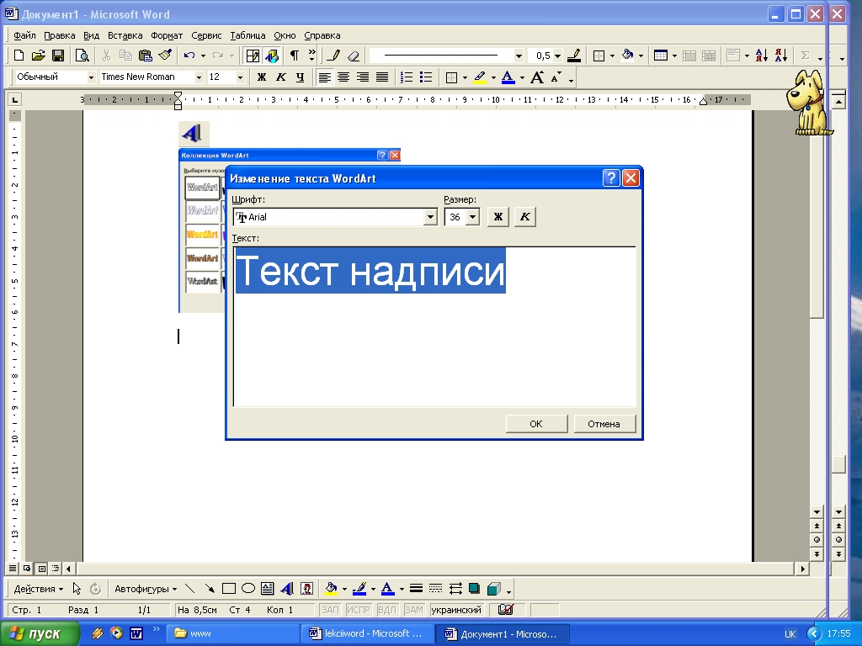Open the Действия dropdown menu
This screenshot has height=646, width=862.
point(39,589)
